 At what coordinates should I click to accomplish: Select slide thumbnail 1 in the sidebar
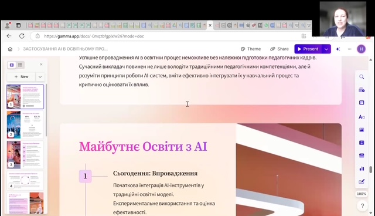click(x=25, y=96)
